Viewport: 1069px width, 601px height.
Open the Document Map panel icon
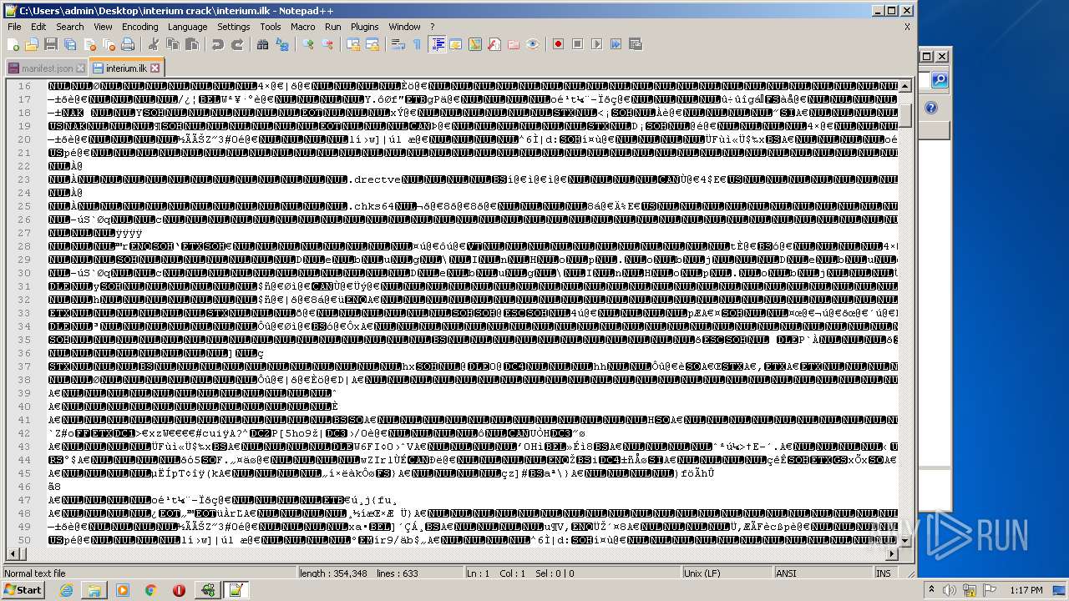tap(474, 44)
